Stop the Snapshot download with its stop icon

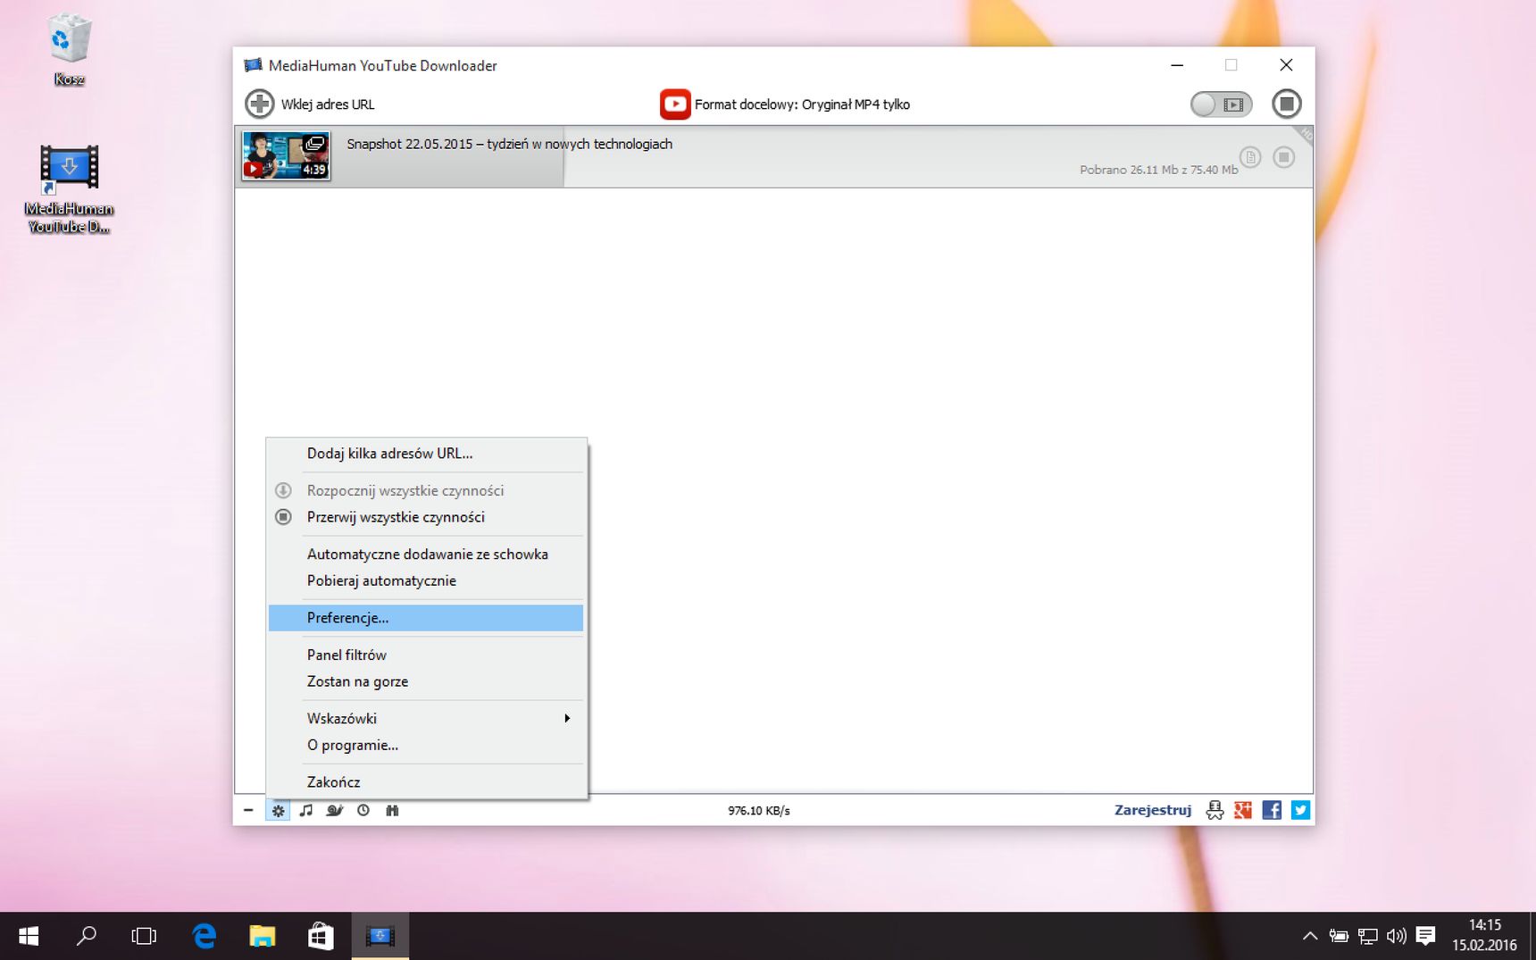click(1284, 157)
